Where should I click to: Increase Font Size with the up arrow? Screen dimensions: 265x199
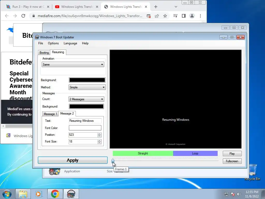[99, 140]
